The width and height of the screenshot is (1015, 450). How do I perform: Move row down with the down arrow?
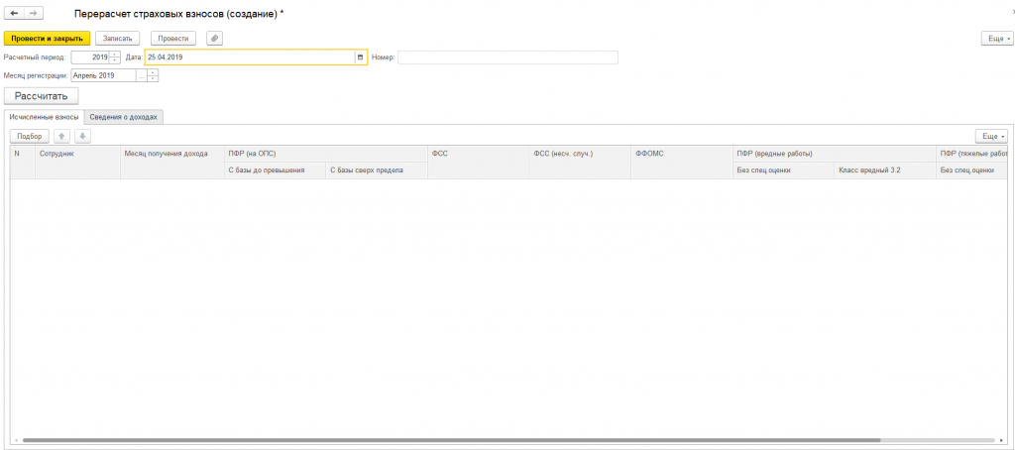(83, 136)
